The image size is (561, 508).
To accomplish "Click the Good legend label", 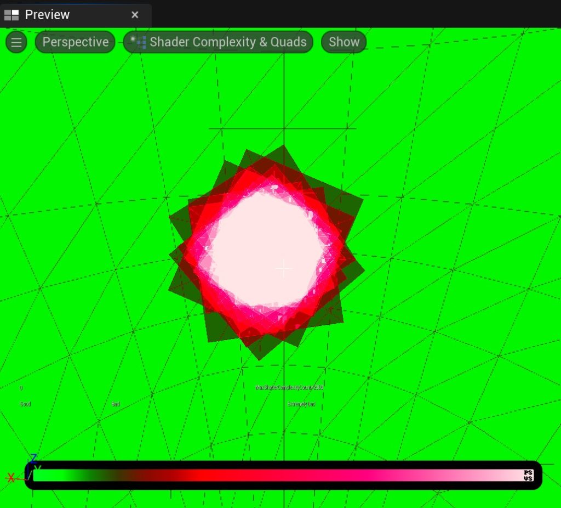I will (25, 404).
